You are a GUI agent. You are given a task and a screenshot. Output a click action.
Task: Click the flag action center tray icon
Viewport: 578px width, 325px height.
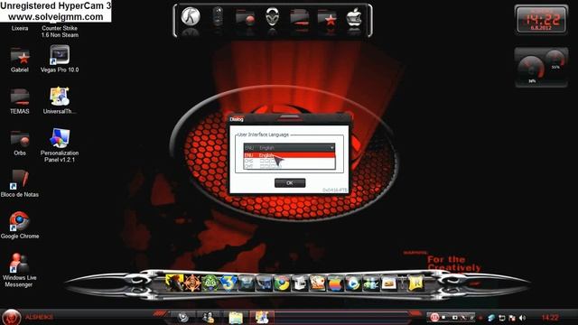512,318
